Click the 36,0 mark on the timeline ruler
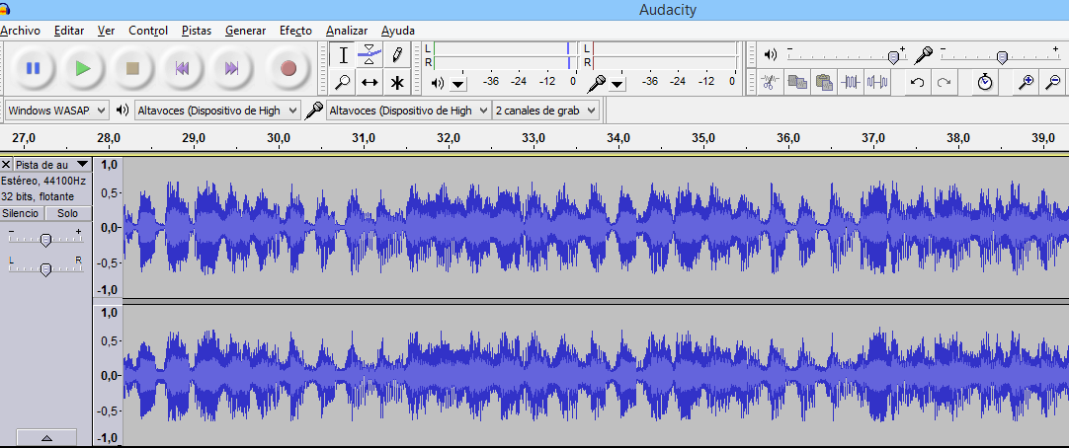 788,137
